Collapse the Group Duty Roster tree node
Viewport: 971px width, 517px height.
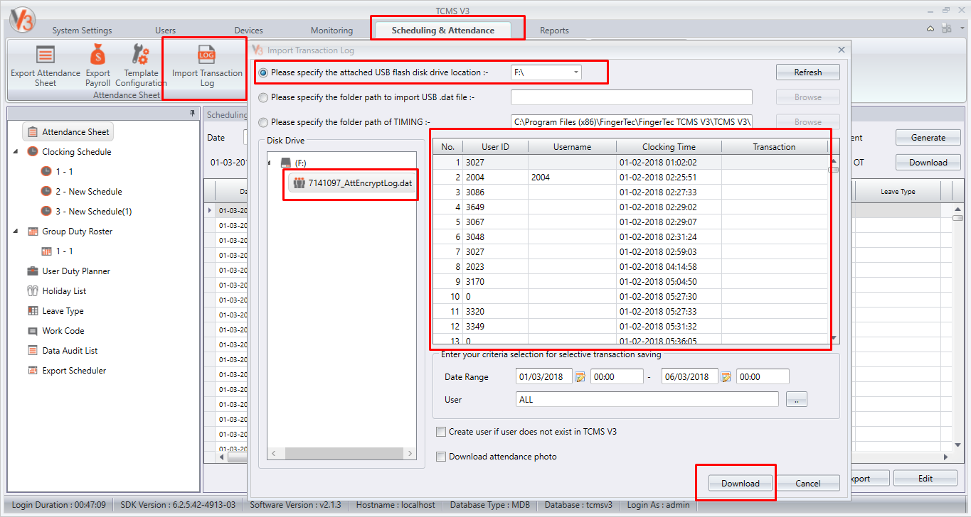16,232
